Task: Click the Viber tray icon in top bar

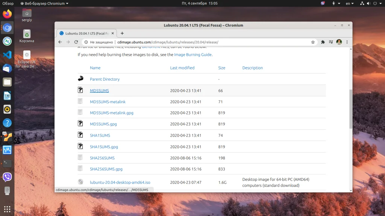Action: click(x=323, y=3)
